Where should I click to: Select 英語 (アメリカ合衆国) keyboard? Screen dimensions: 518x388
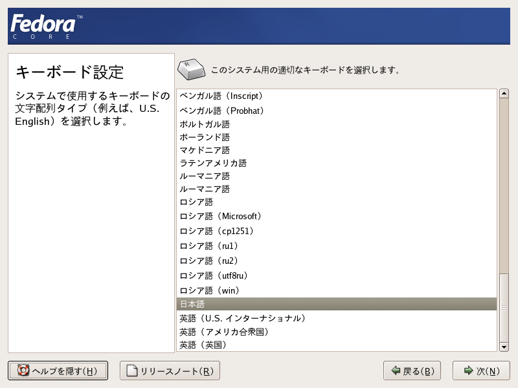(x=336, y=332)
